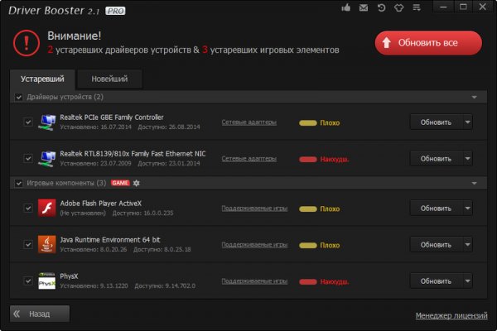Click the Java Runtime Environment icon

(47, 244)
